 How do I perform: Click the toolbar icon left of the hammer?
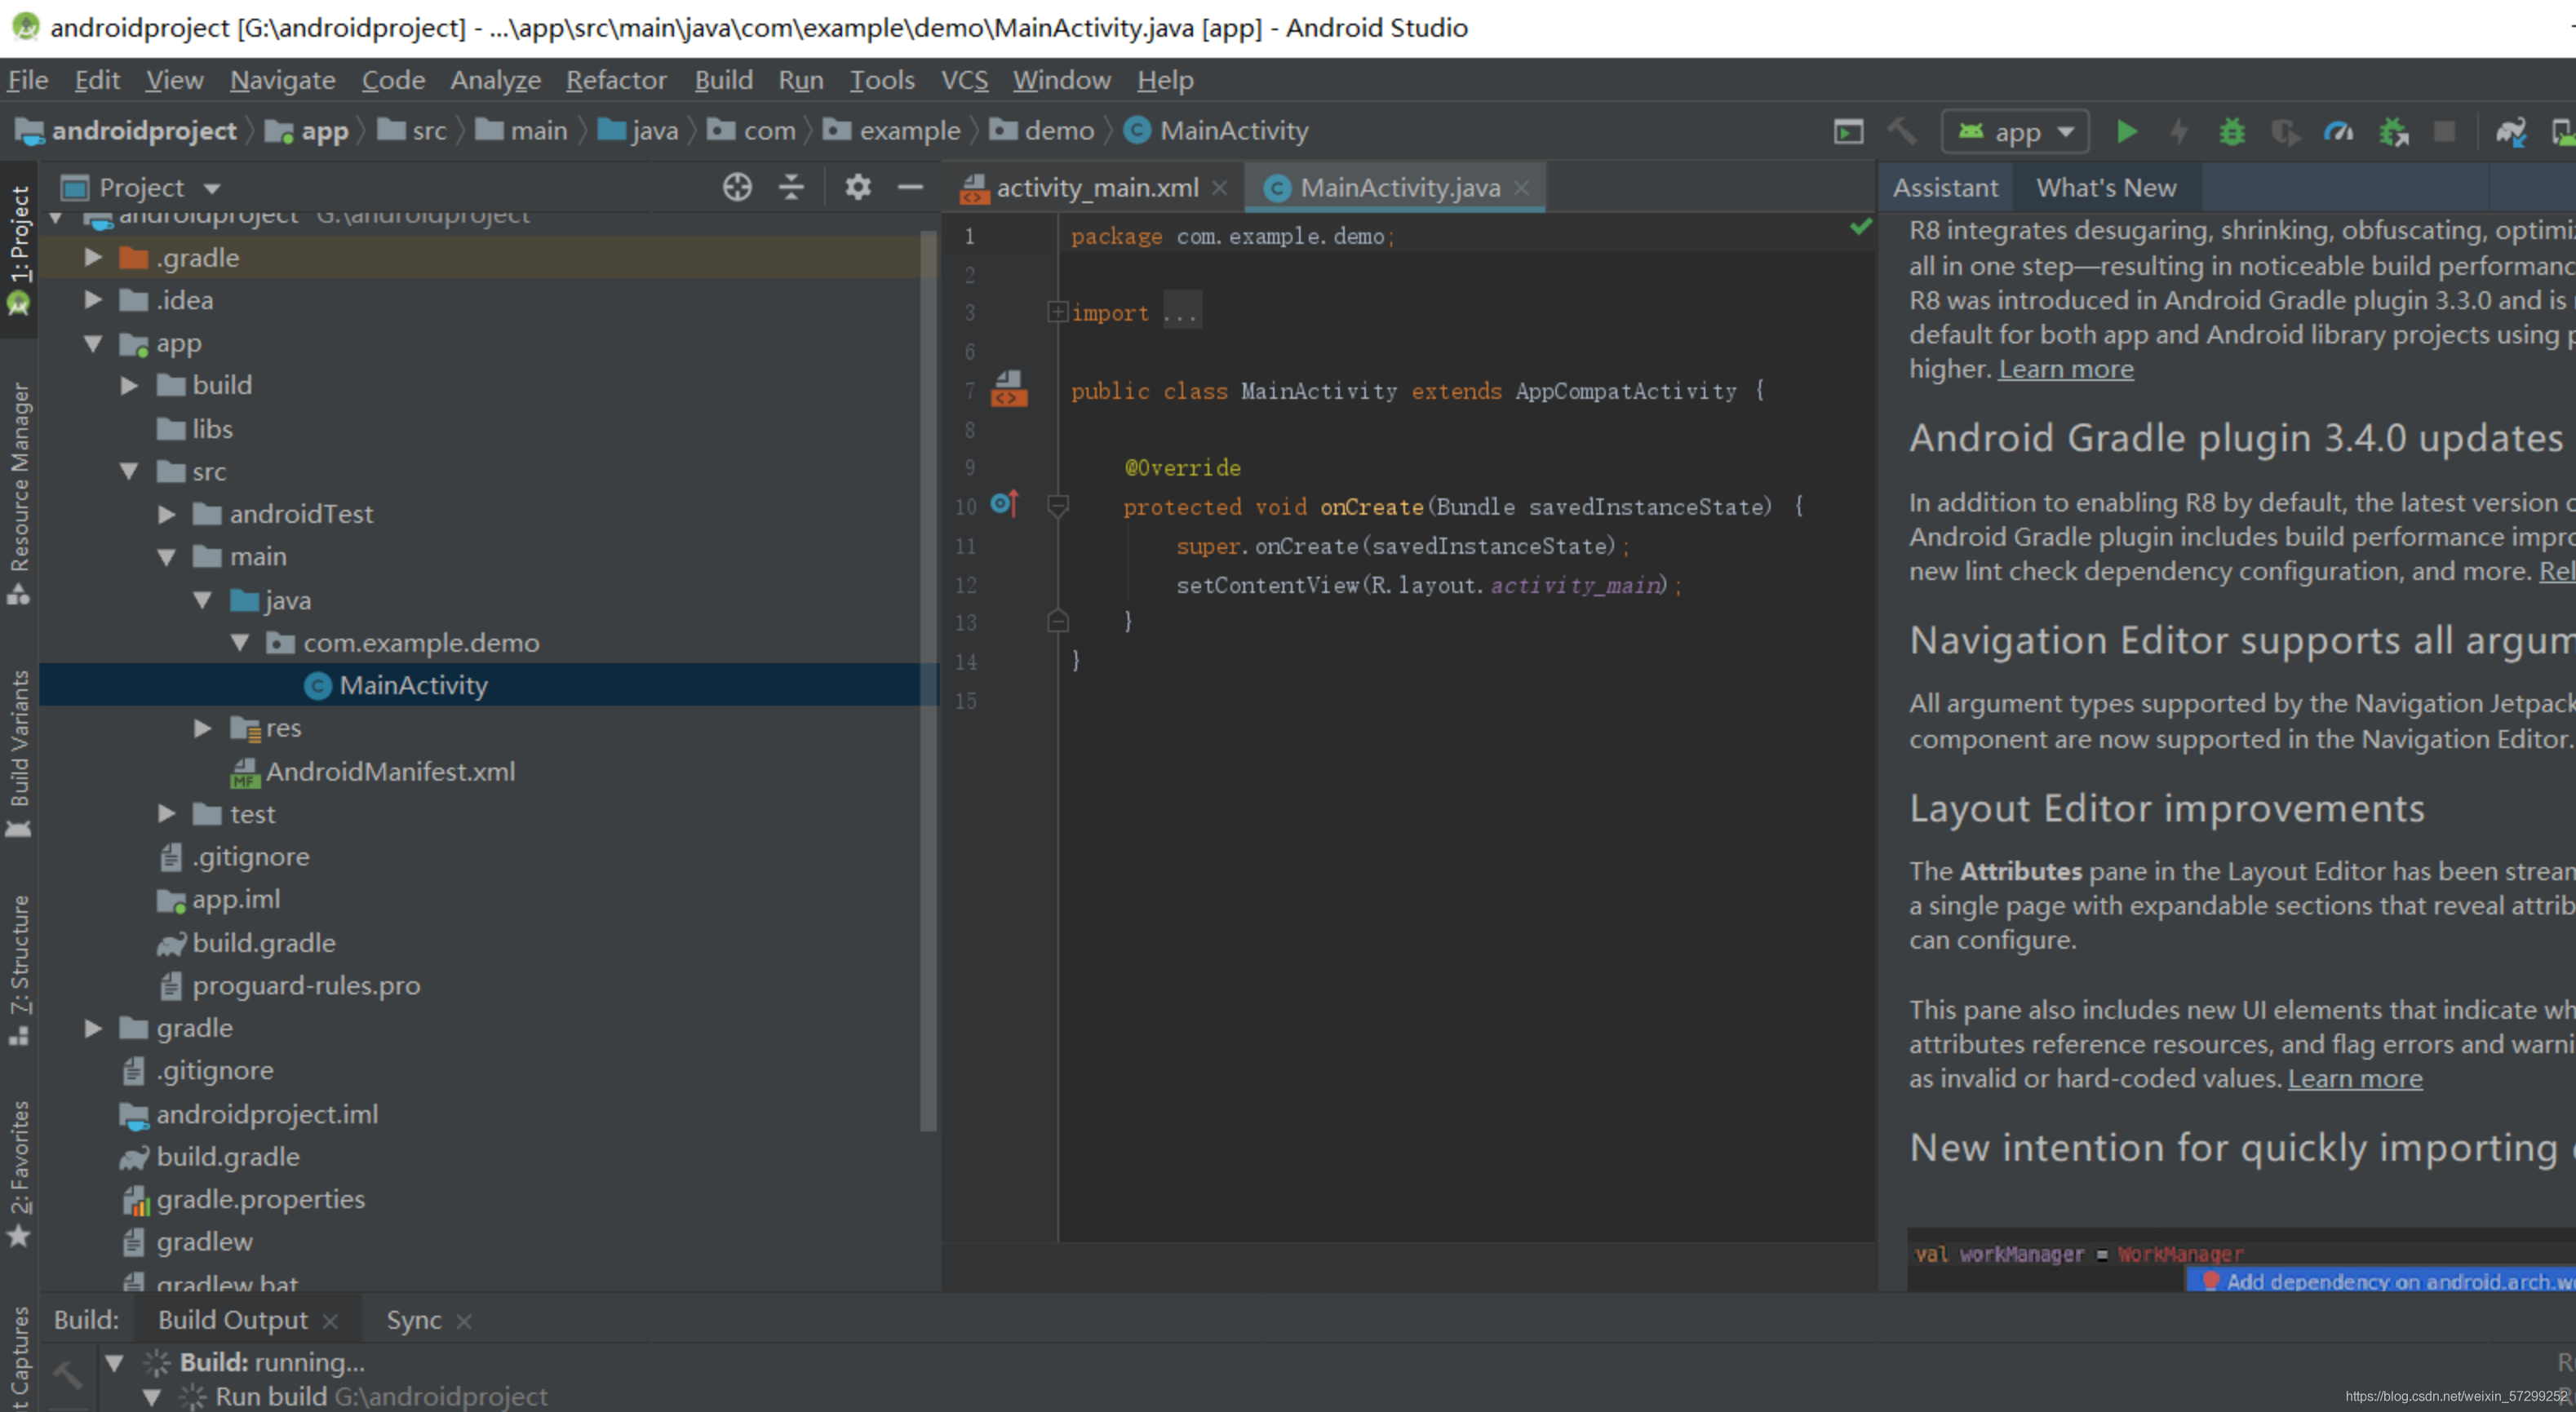tap(1848, 131)
